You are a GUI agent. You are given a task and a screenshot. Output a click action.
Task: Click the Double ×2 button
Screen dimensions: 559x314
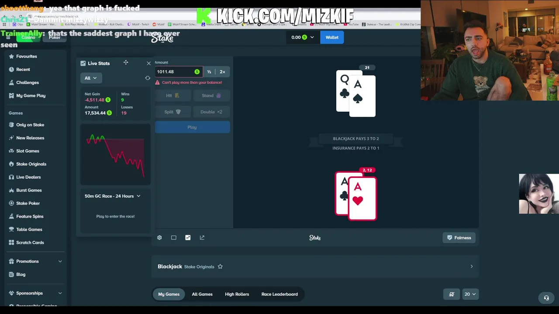pos(211,112)
